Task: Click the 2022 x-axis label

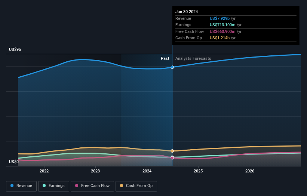Action: tap(44, 171)
